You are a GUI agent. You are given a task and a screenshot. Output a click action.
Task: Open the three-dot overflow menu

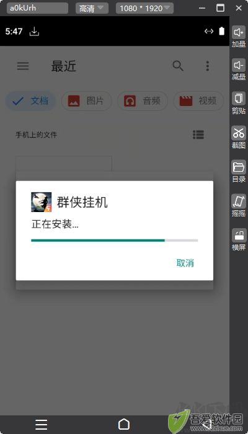pyautogui.click(x=208, y=66)
